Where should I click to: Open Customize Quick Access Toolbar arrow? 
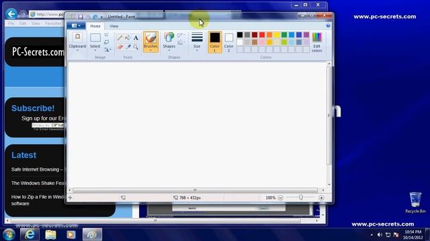point(101,17)
